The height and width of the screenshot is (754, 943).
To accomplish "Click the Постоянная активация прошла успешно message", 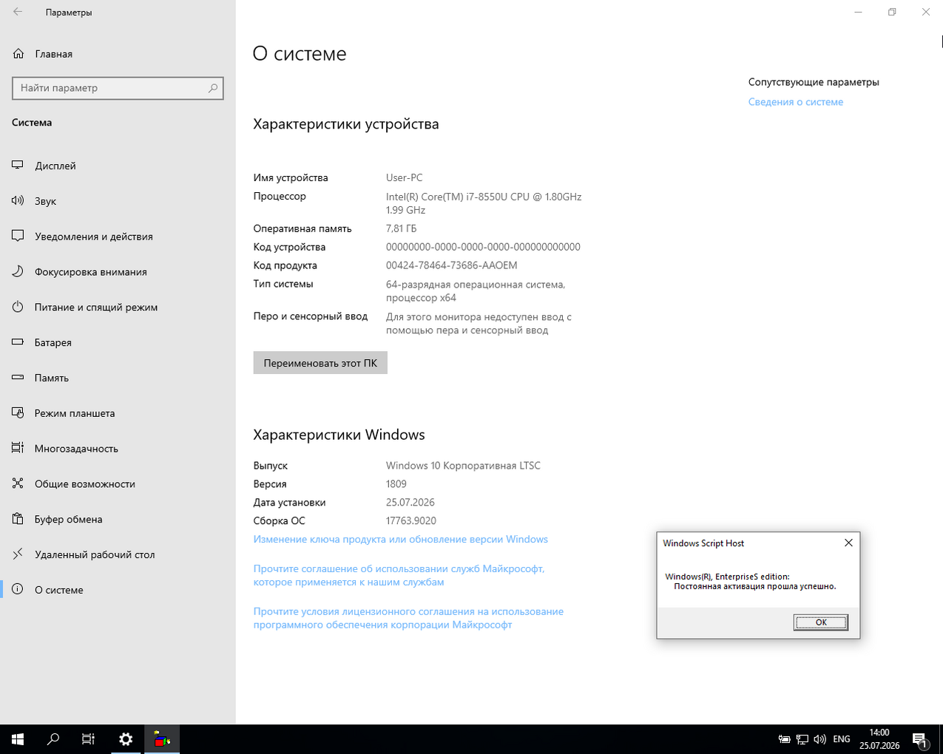I will point(754,586).
